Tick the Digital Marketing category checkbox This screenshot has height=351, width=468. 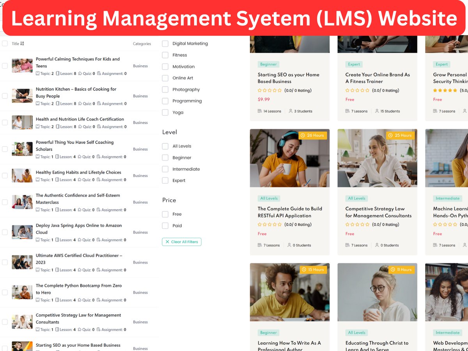165,44
